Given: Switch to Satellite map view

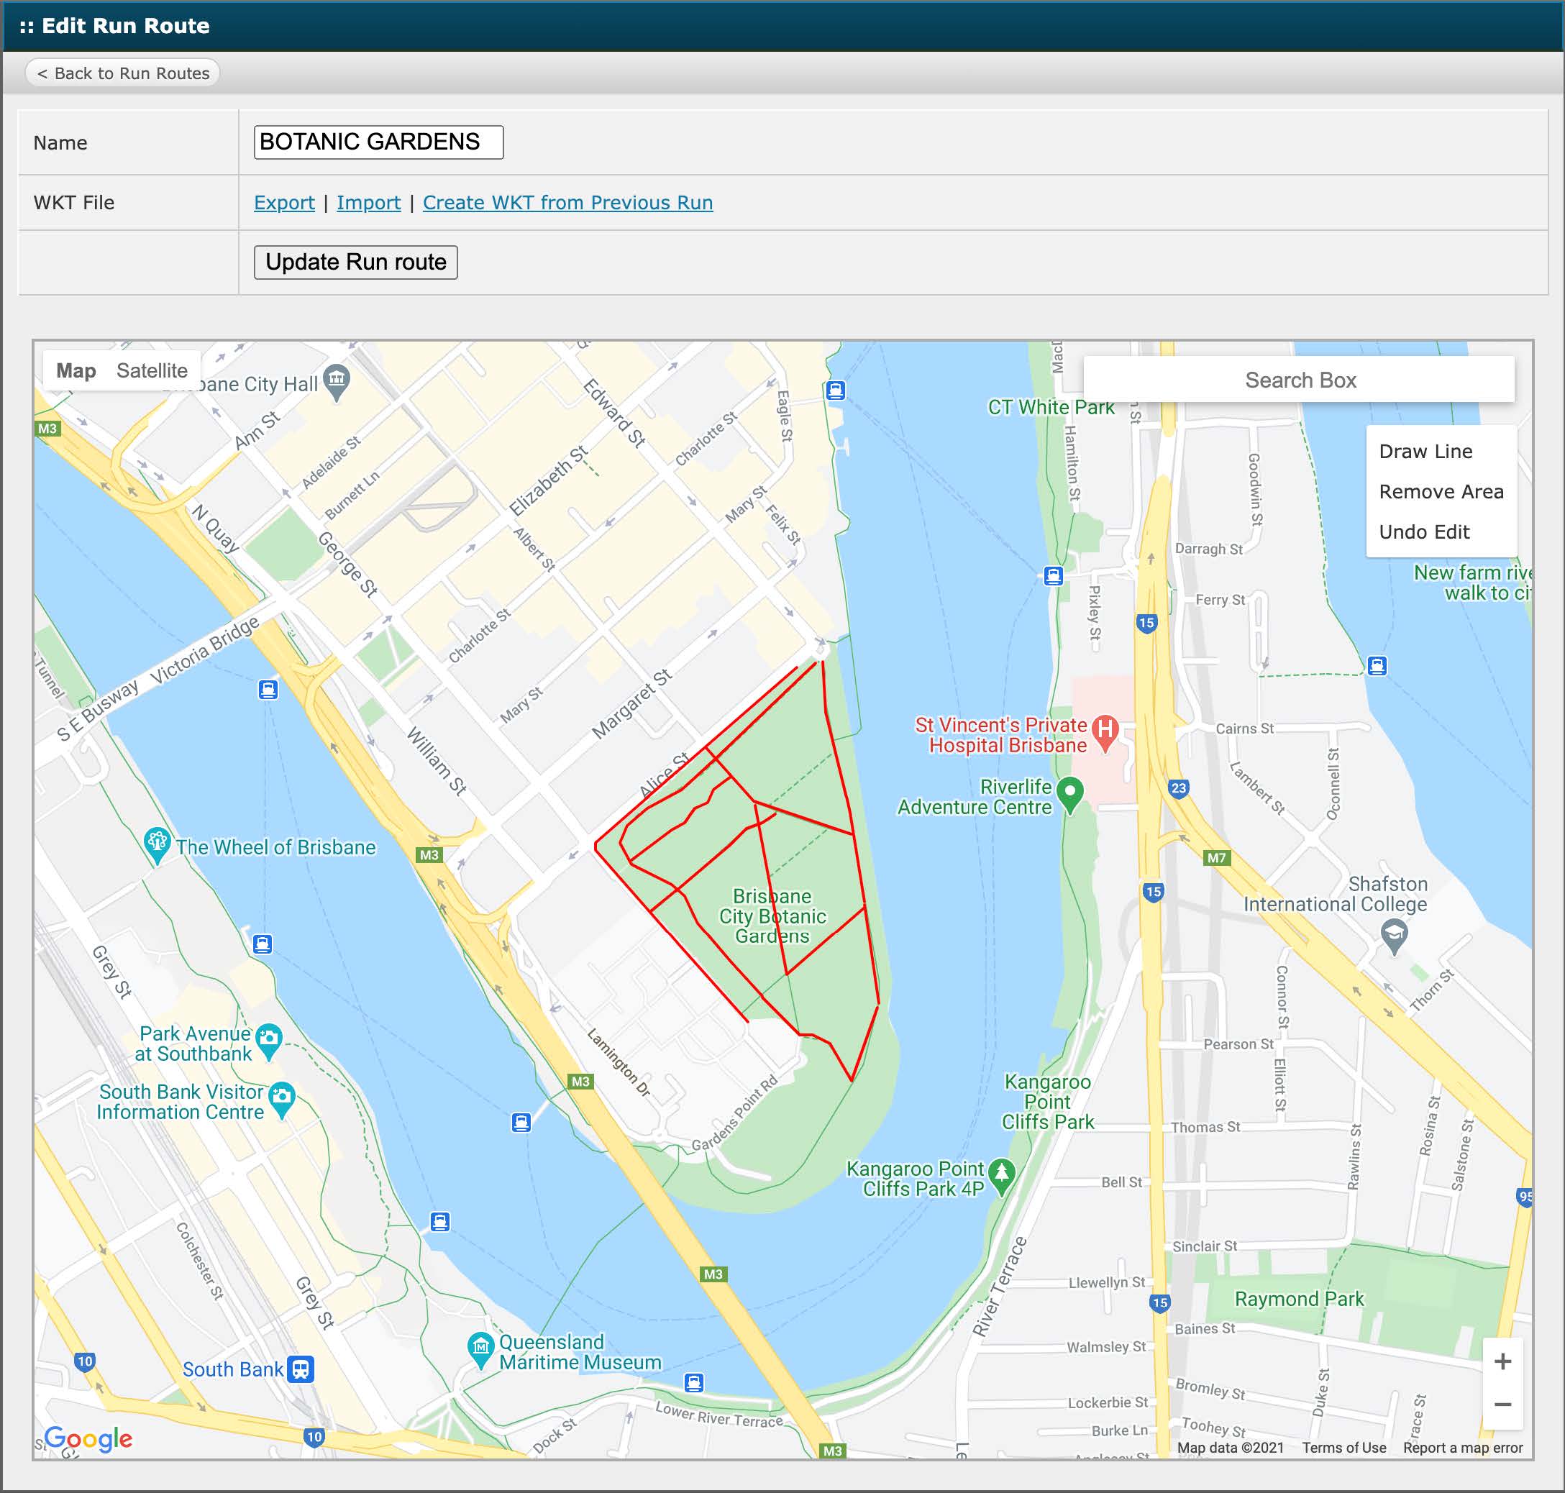Looking at the screenshot, I should (151, 371).
